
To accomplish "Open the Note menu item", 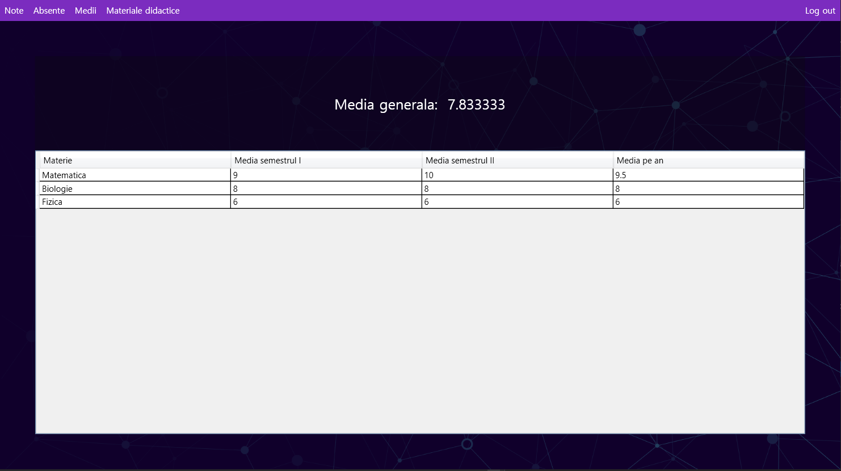I will pos(14,10).
